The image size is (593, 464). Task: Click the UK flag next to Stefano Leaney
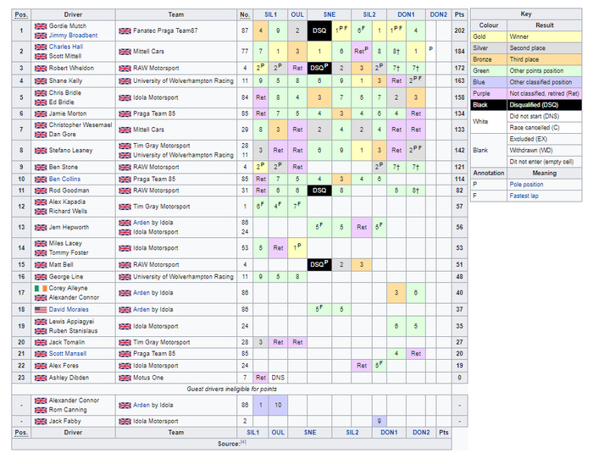[x=41, y=151]
